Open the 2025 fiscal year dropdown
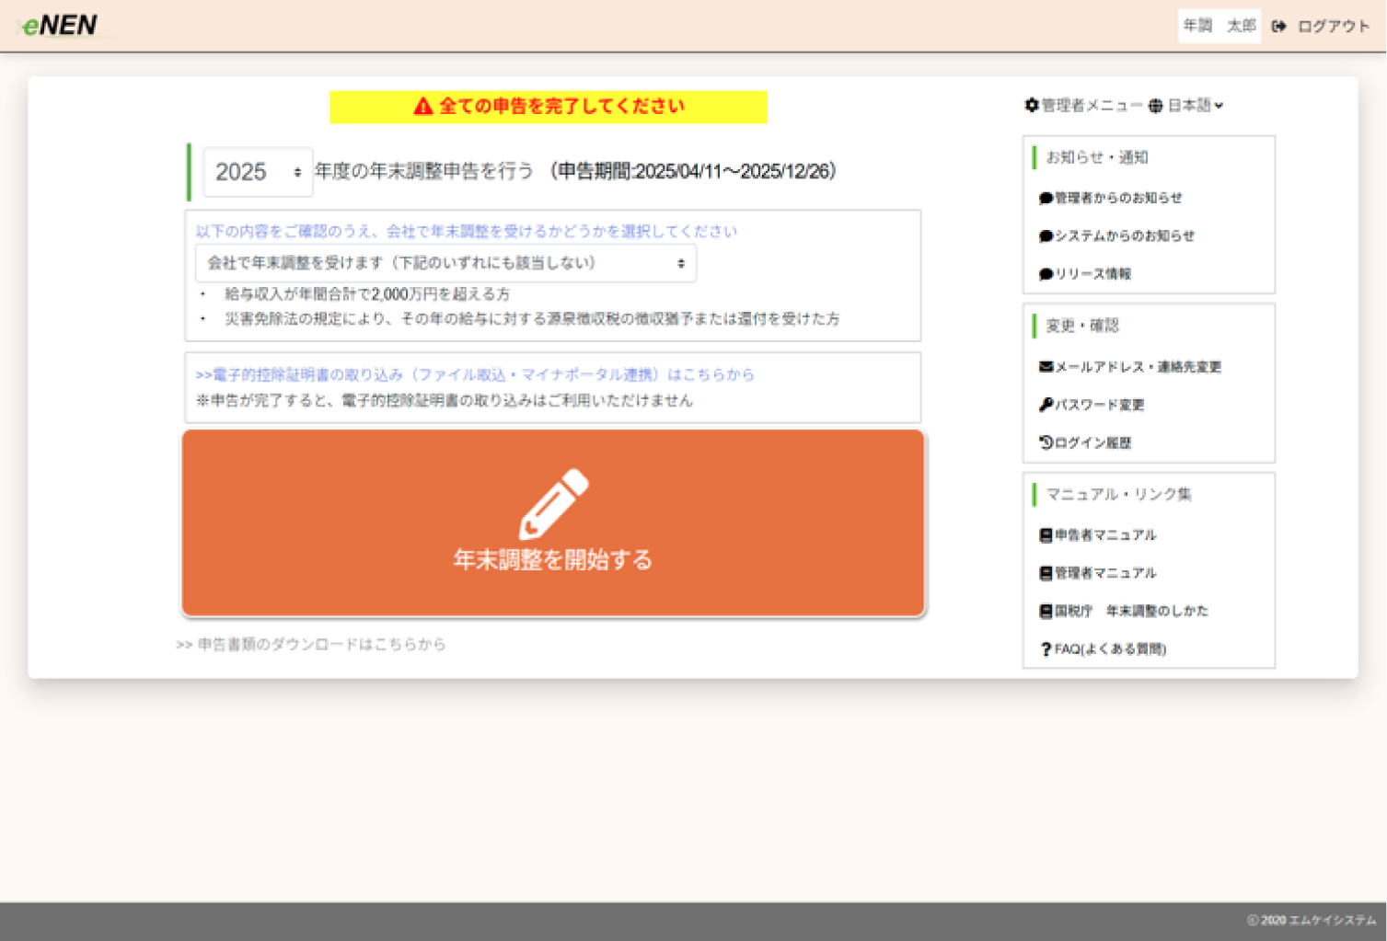1387x941 pixels. (x=258, y=172)
